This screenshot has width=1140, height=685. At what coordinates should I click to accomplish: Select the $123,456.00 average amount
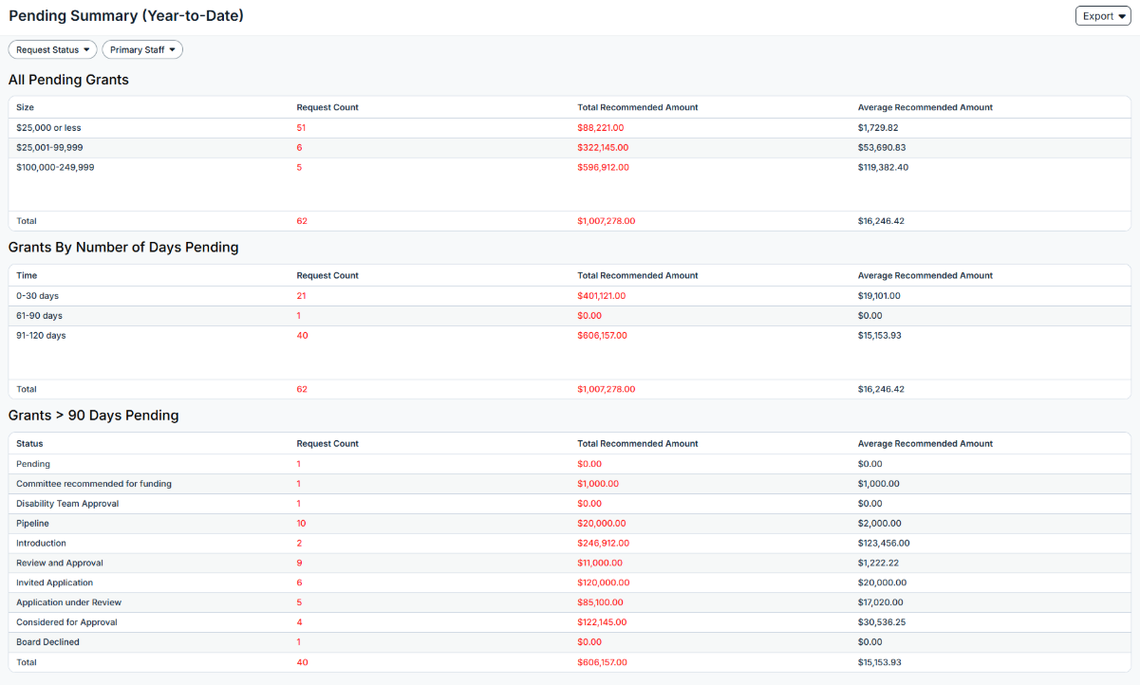(x=884, y=544)
